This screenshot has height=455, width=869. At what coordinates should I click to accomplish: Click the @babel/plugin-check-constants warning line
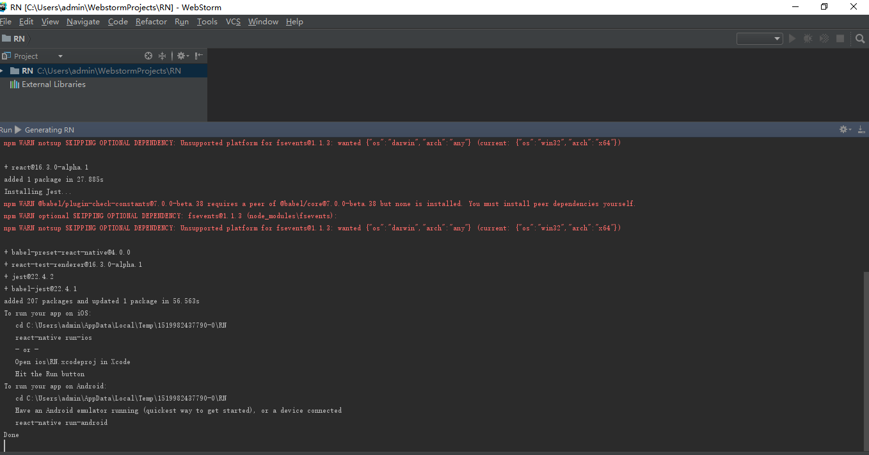320,204
